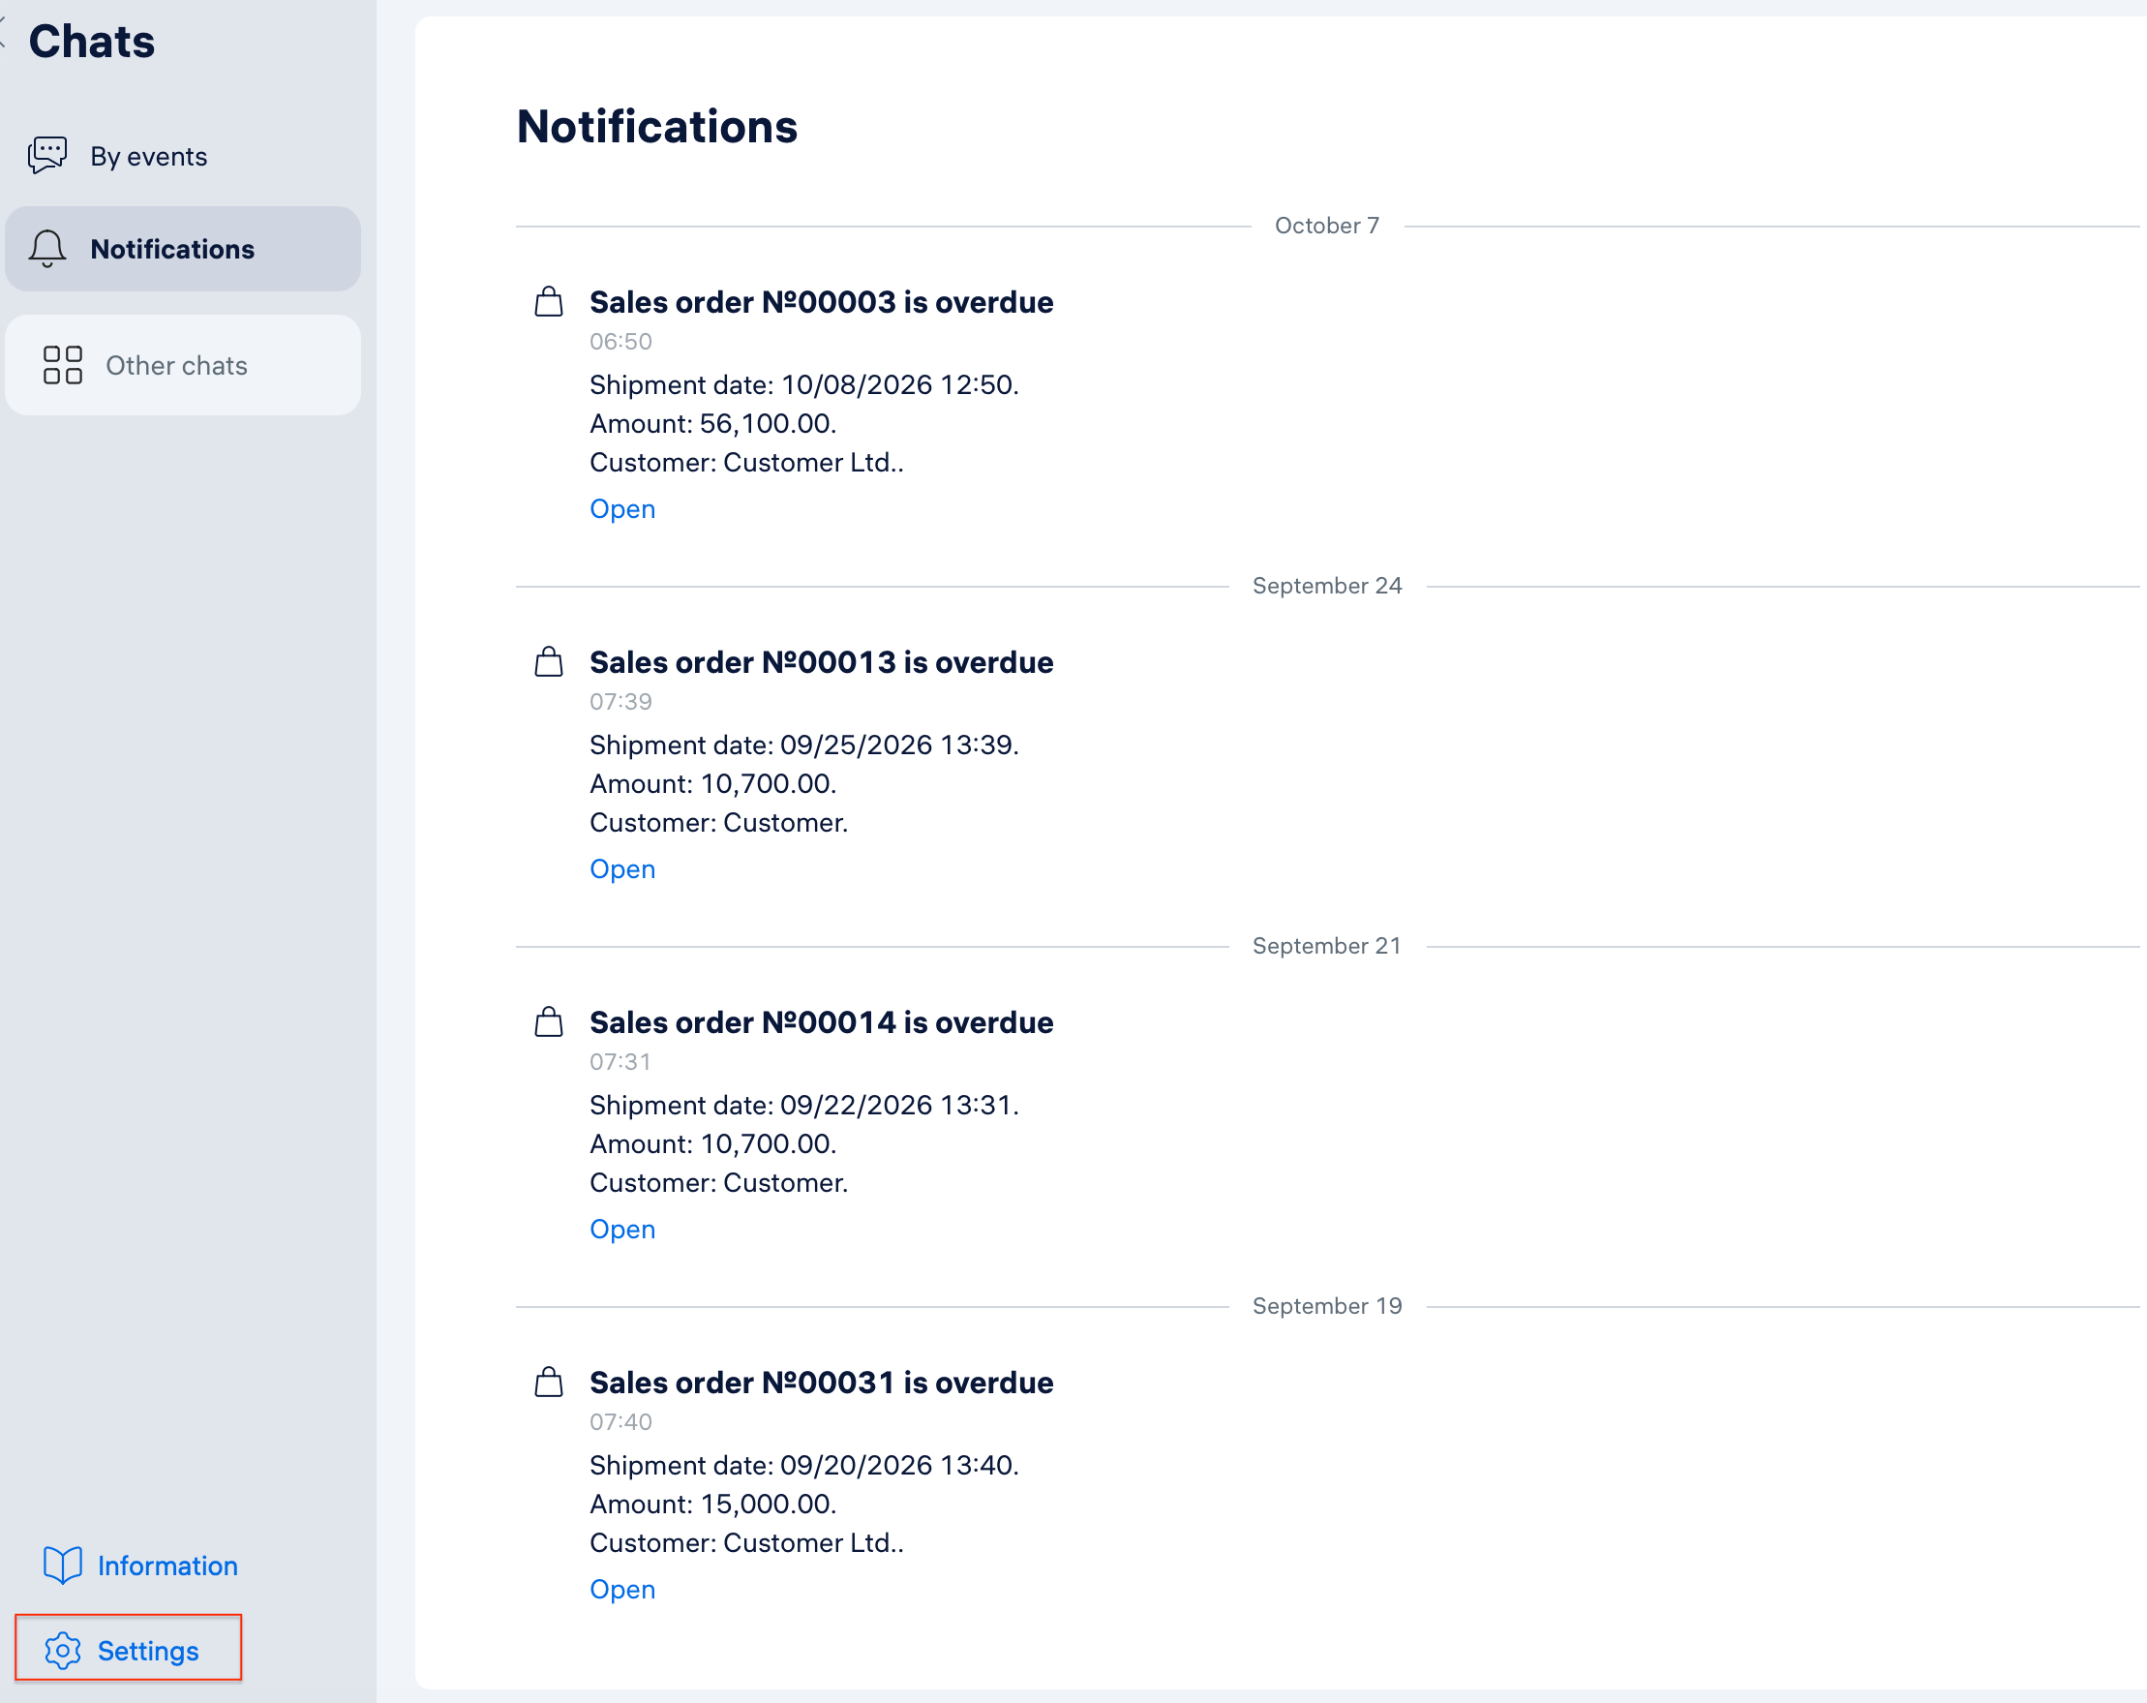Click 'Amount: 15,000.00.' text

713,1504
